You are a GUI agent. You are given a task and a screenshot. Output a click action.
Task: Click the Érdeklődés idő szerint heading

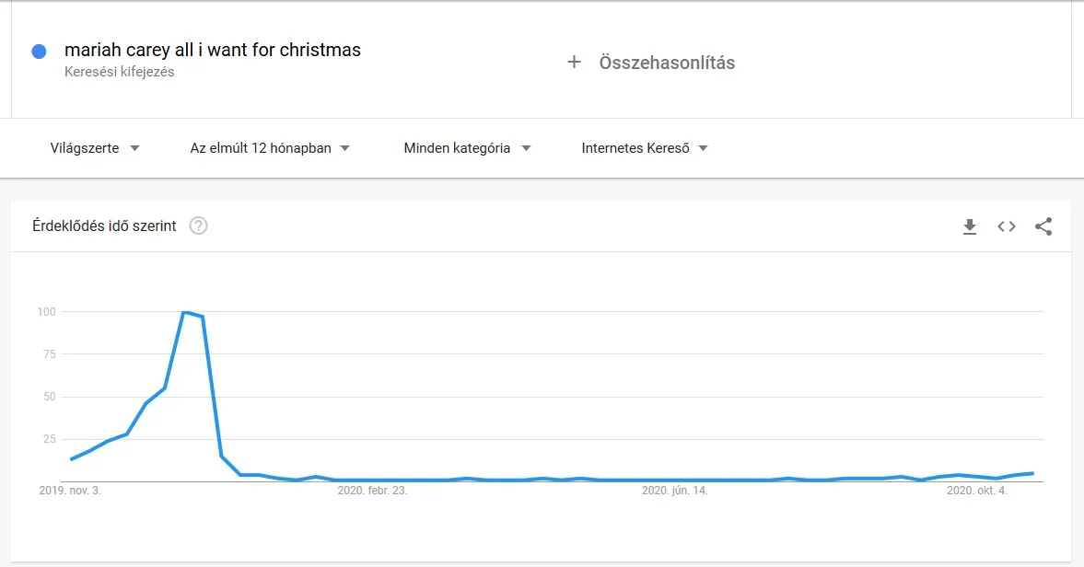pos(104,226)
